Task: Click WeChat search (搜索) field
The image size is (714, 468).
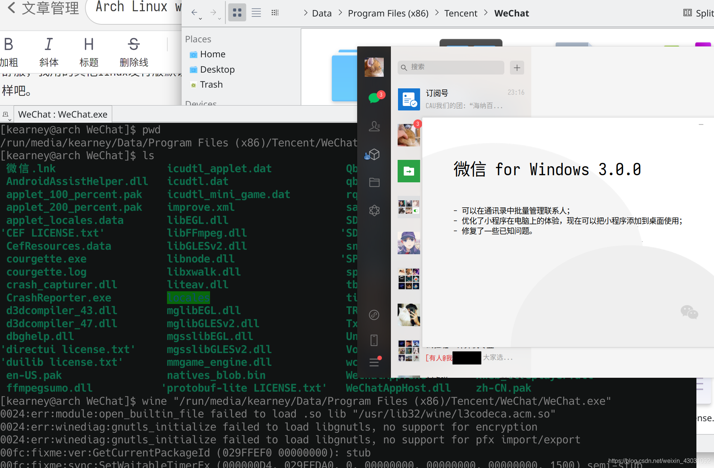Action: [451, 67]
